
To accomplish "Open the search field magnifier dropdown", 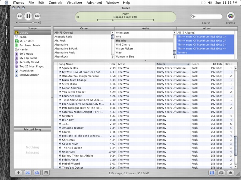I will click(194, 16).
